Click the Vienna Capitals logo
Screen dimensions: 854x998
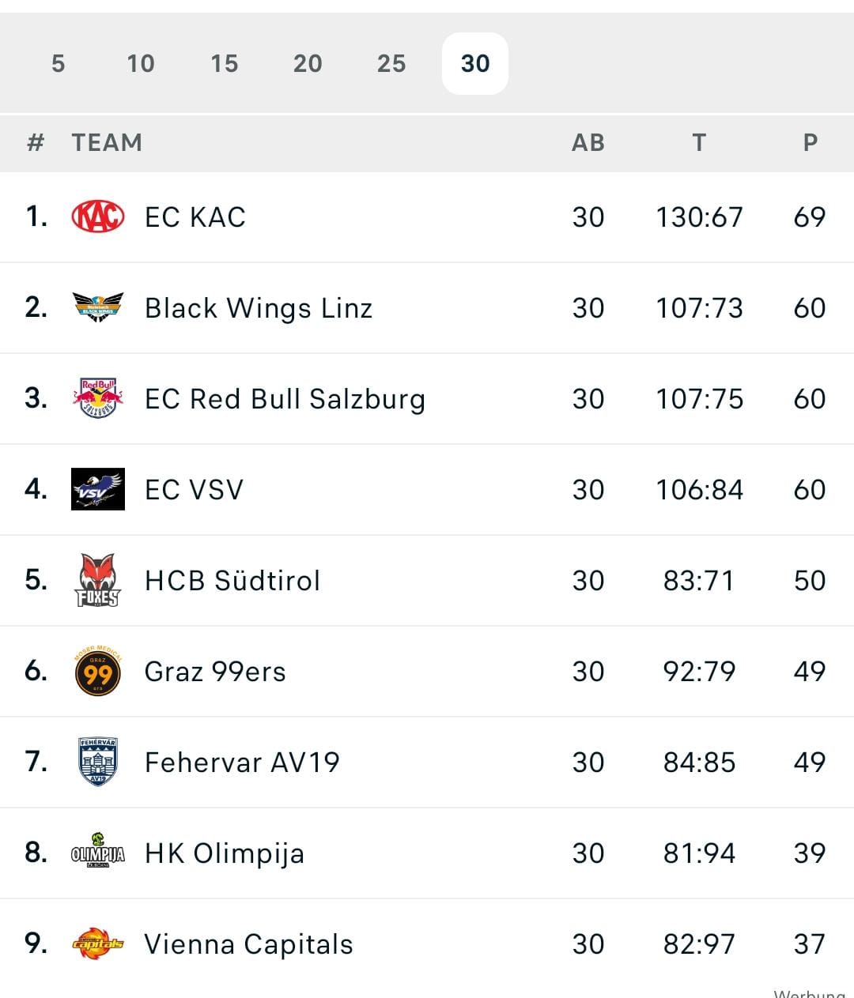point(98,943)
